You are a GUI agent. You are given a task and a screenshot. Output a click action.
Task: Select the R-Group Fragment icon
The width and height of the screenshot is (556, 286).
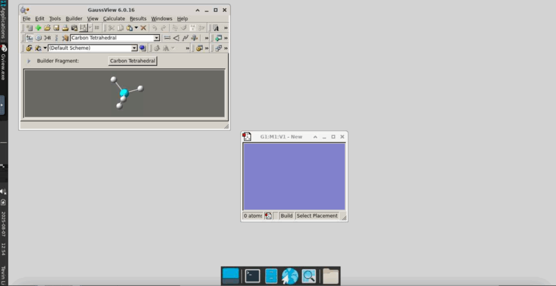47,38
